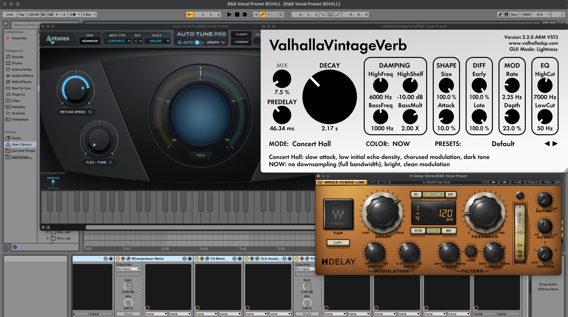
Task: Toggle PING PONG mode on H-Delay
Action: 433,195
